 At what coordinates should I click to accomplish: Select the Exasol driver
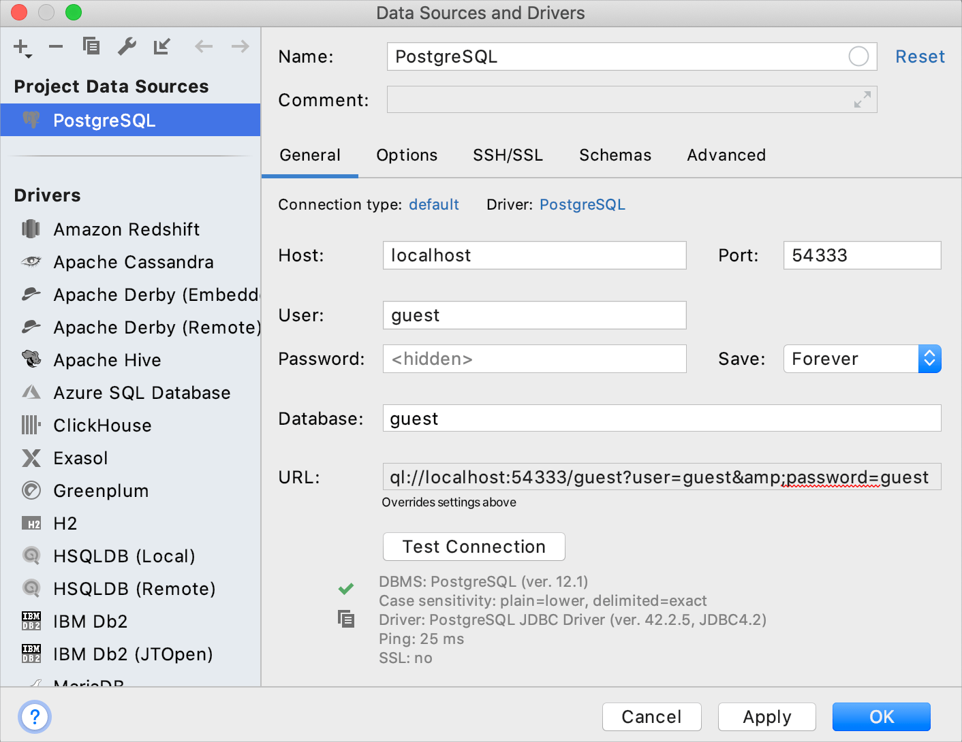(x=130, y=458)
